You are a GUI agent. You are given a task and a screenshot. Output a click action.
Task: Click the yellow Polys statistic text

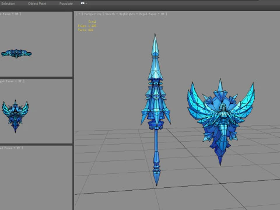pos(87,26)
